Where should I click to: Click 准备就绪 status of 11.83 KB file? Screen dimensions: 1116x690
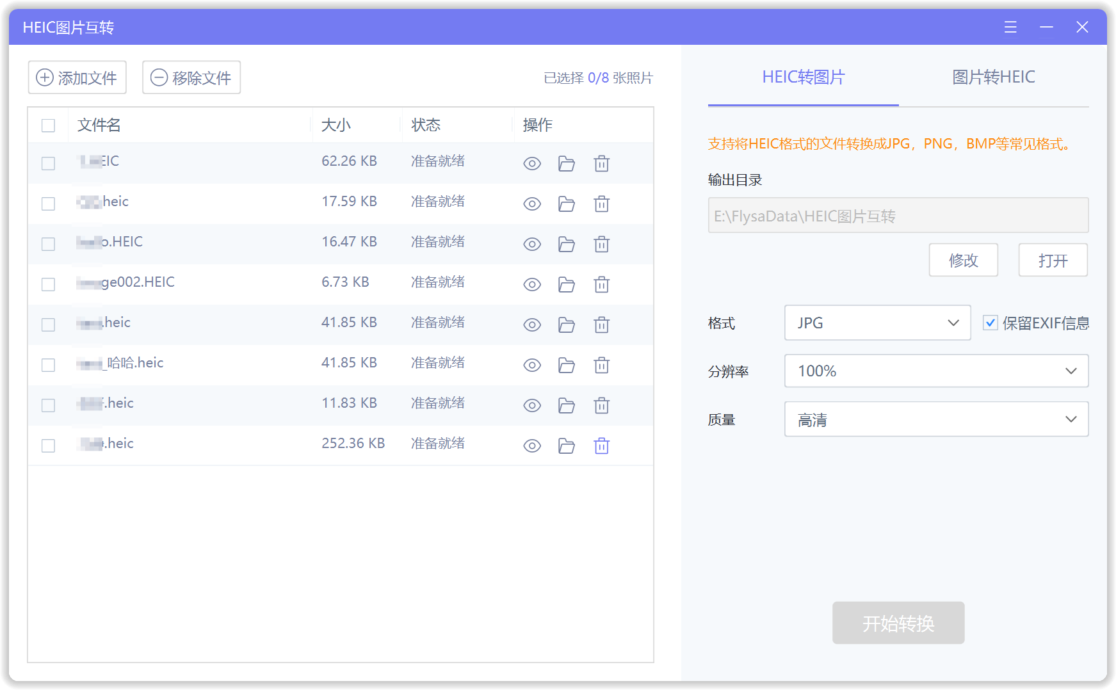[x=438, y=403]
